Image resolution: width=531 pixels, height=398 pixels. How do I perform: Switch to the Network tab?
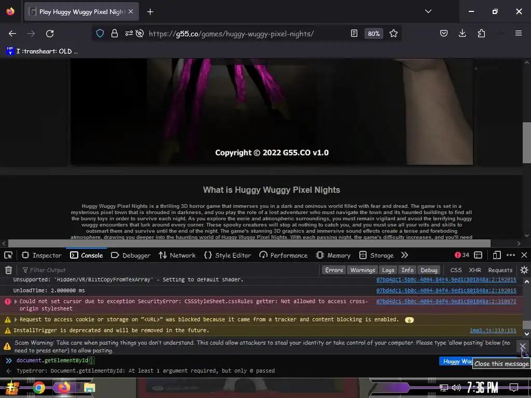(x=177, y=255)
